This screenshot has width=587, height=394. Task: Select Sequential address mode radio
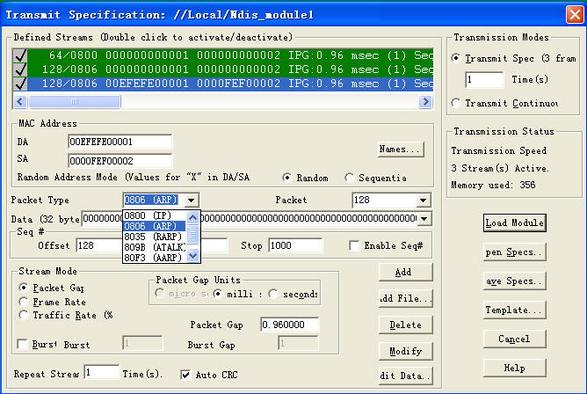[x=349, y=177]
